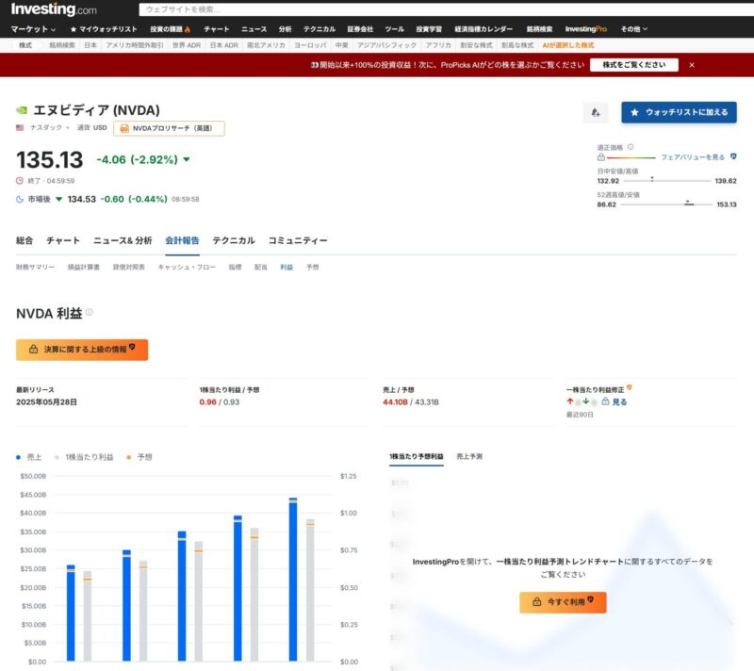Click the info icon next to 適正価格
The image size is (754, 671).
(631, 147)
